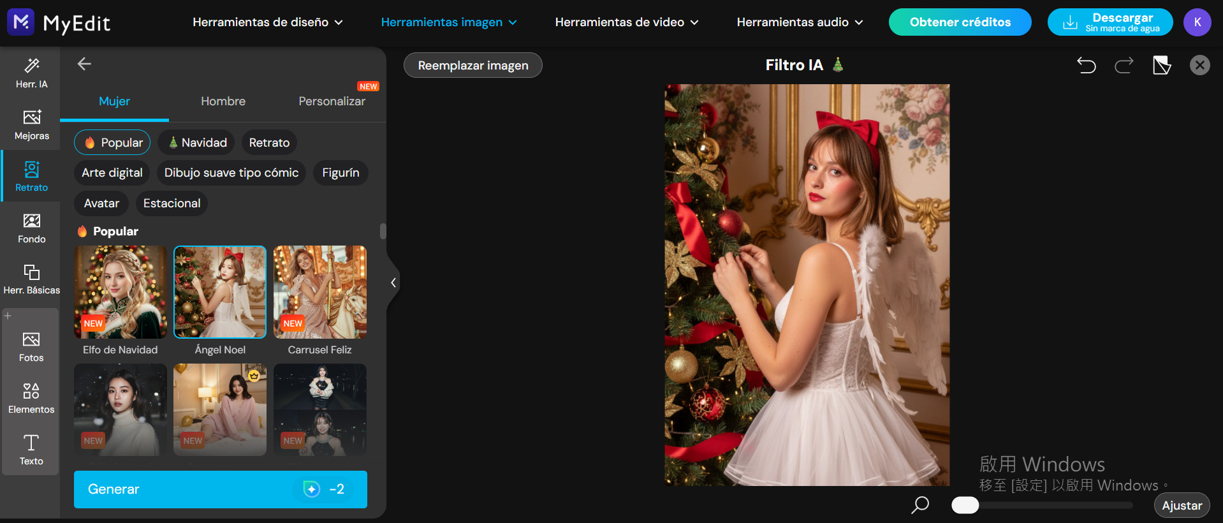Click Descargar sin marca de agua
The width and height of the screenshot is (1223, 523).
tap(1110, 22)
